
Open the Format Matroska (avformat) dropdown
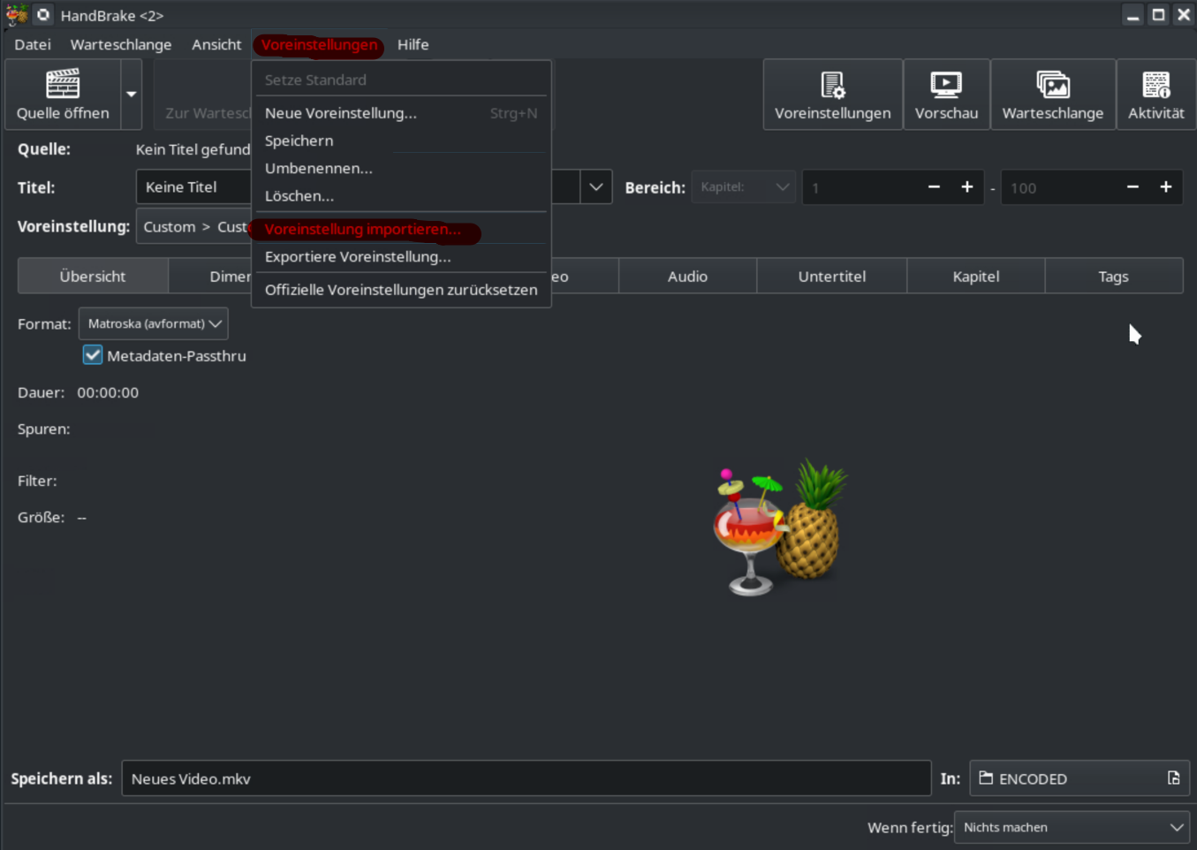[x=154, y=323]
